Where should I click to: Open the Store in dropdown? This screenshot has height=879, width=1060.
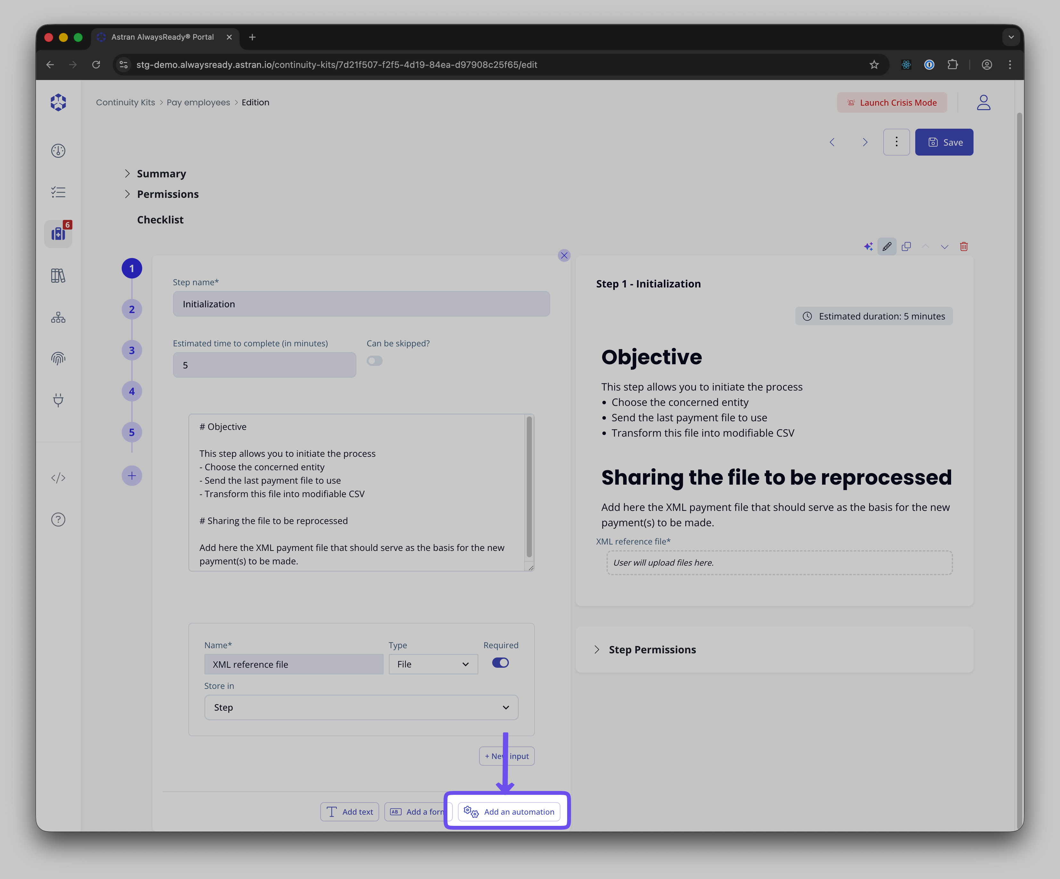tap(361, 707)
